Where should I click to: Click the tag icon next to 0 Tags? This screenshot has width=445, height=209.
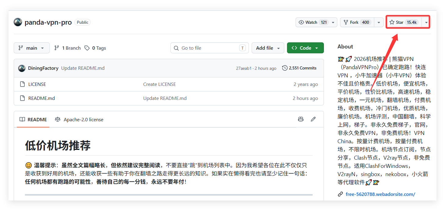[87, 48]
